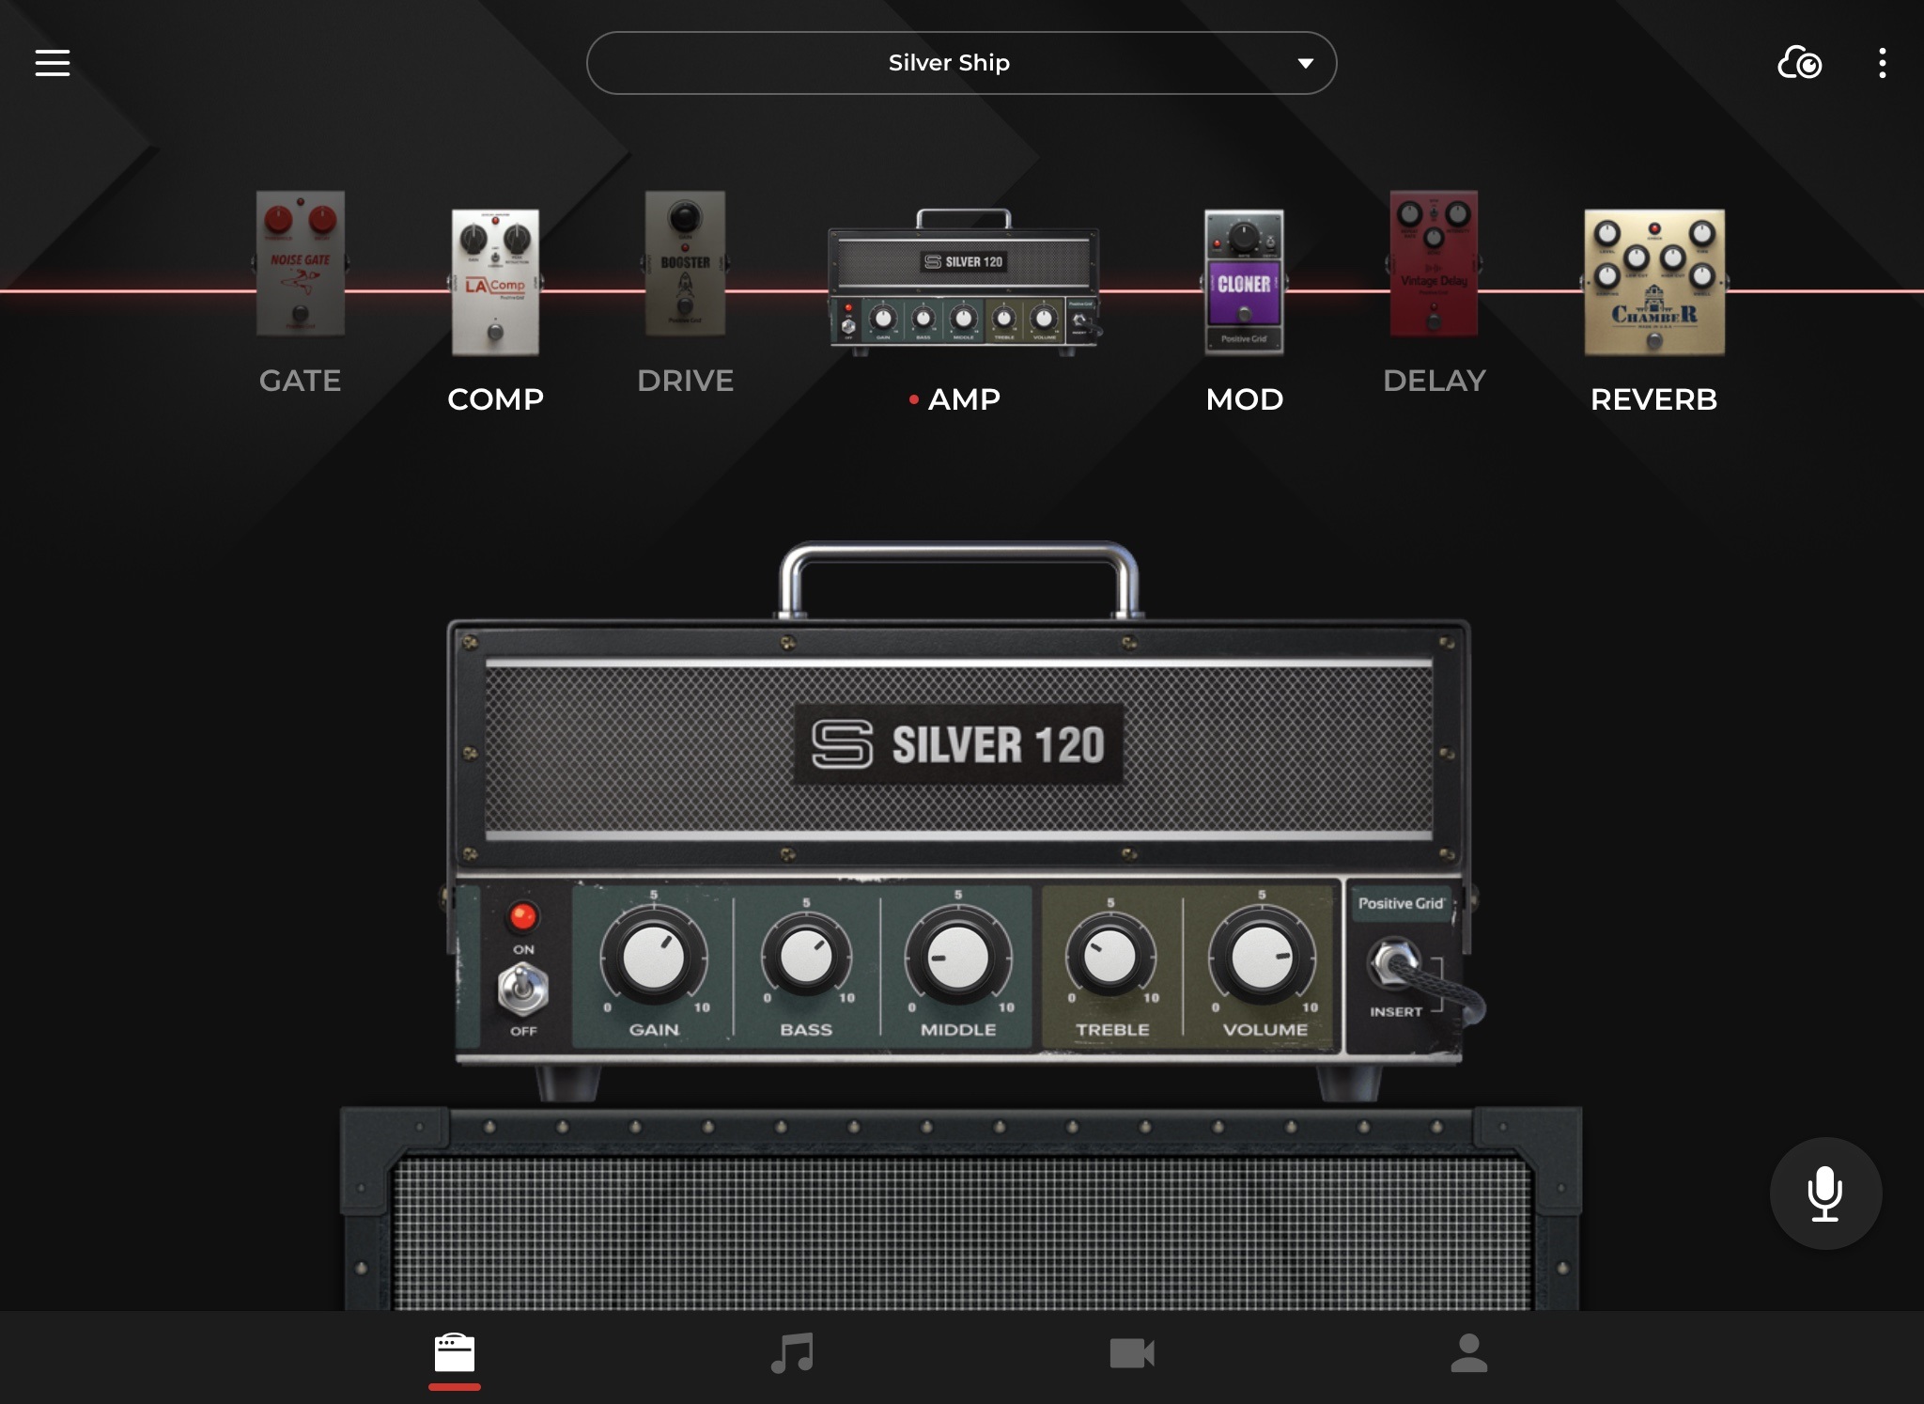Select the Vintage Delay pedal

pyautogui.click(x=1434, y=263)
